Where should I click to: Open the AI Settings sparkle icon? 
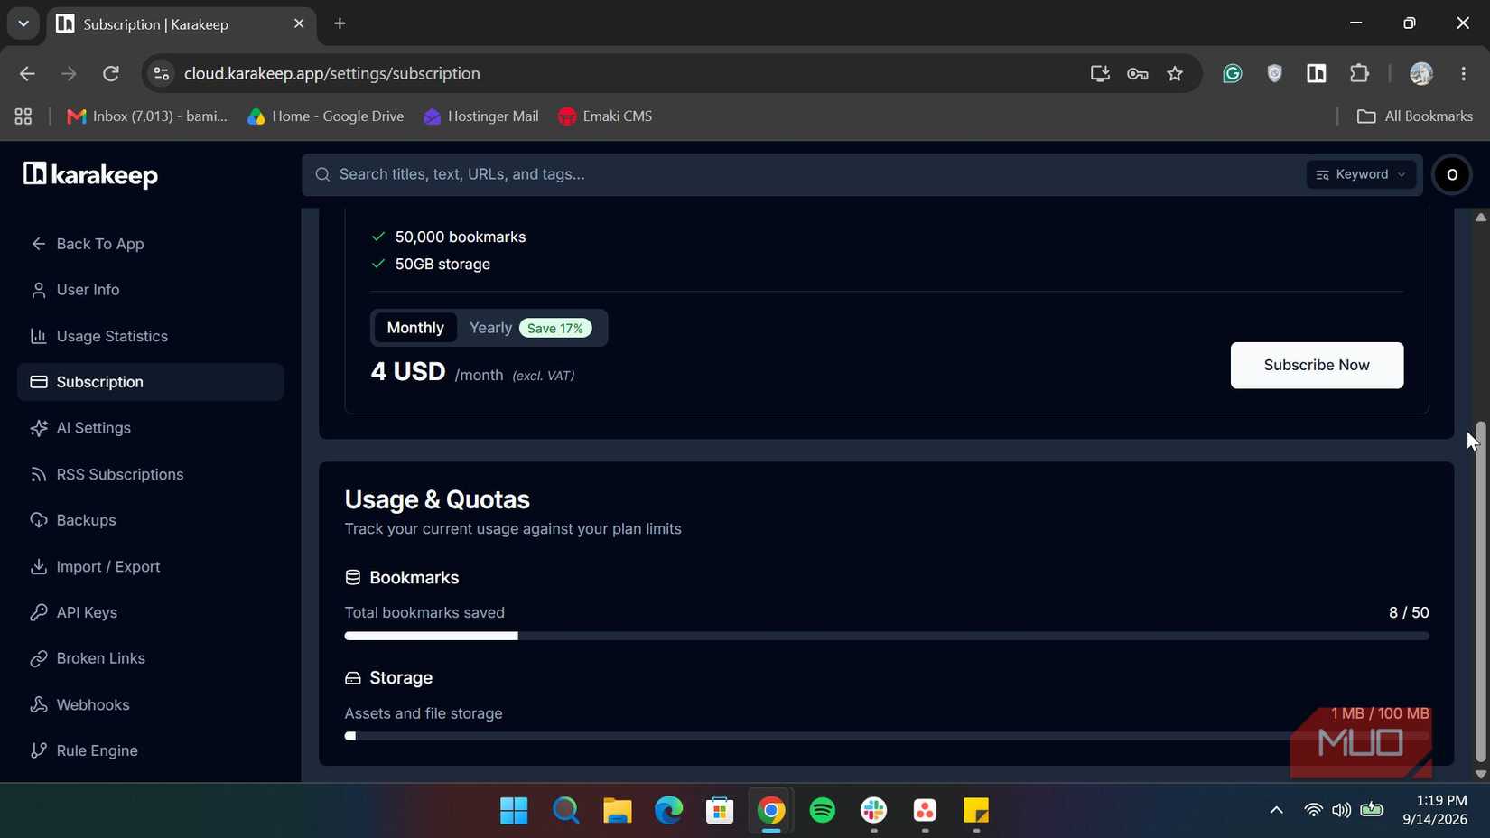point(38,428)
